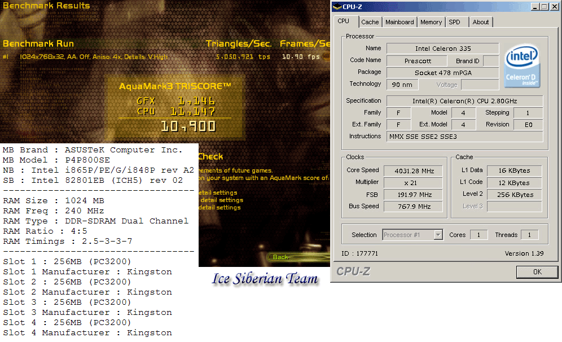Click the empty Level 3 cache field
Viewport: 562px width, 342px height.
click(515, 207)
